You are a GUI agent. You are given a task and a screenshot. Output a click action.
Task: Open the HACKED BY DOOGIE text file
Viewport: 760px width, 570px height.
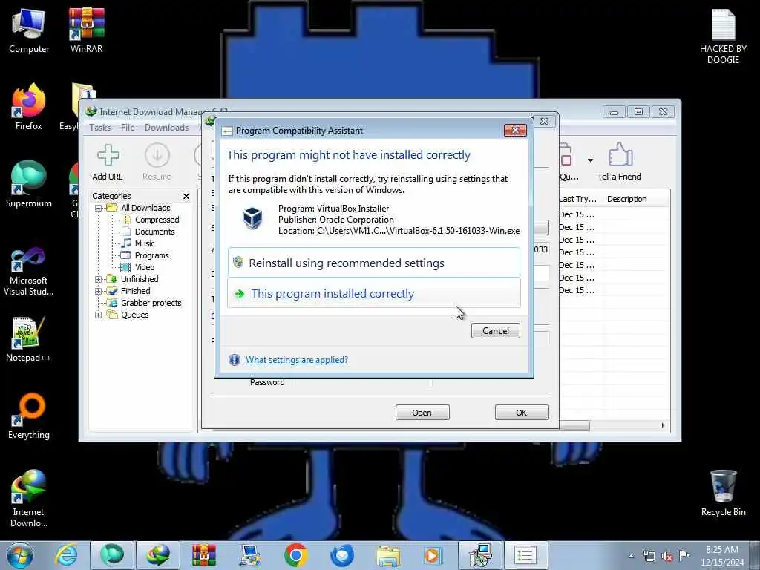coord(723,37)
